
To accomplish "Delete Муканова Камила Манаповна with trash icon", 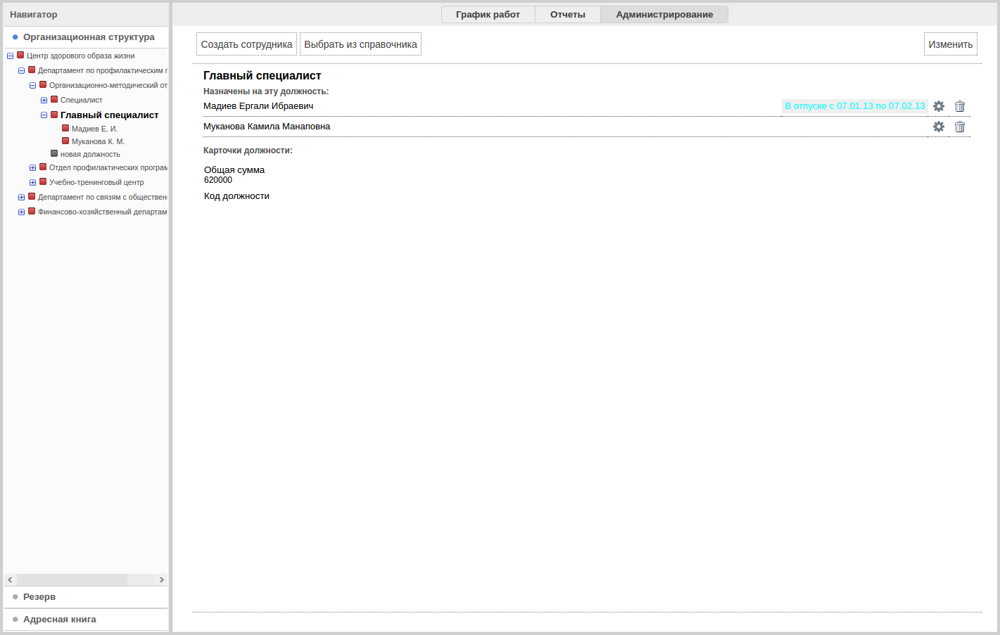I will click(960, 127).
